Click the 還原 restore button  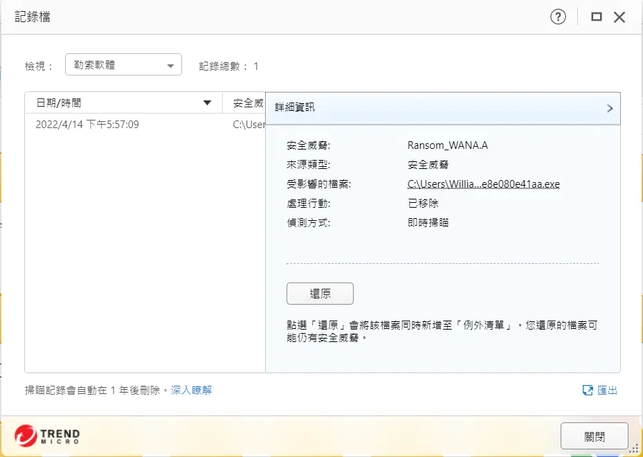point(320,294)
